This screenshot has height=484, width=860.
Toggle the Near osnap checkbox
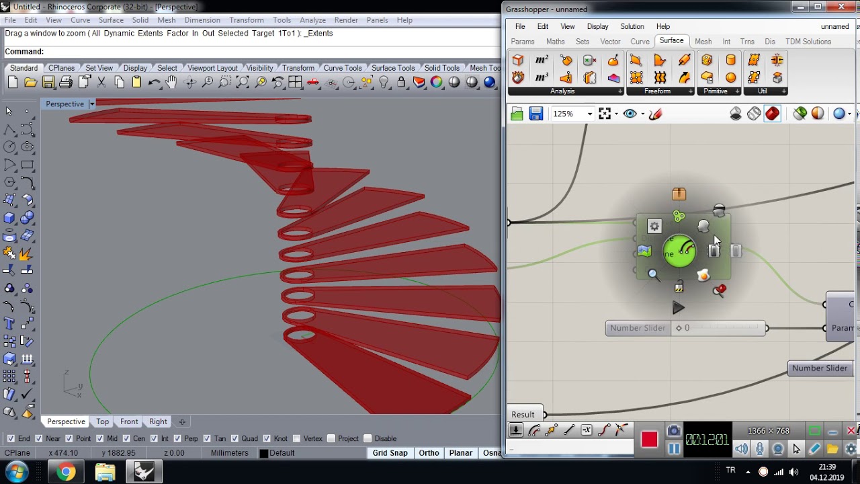point(38,438)
